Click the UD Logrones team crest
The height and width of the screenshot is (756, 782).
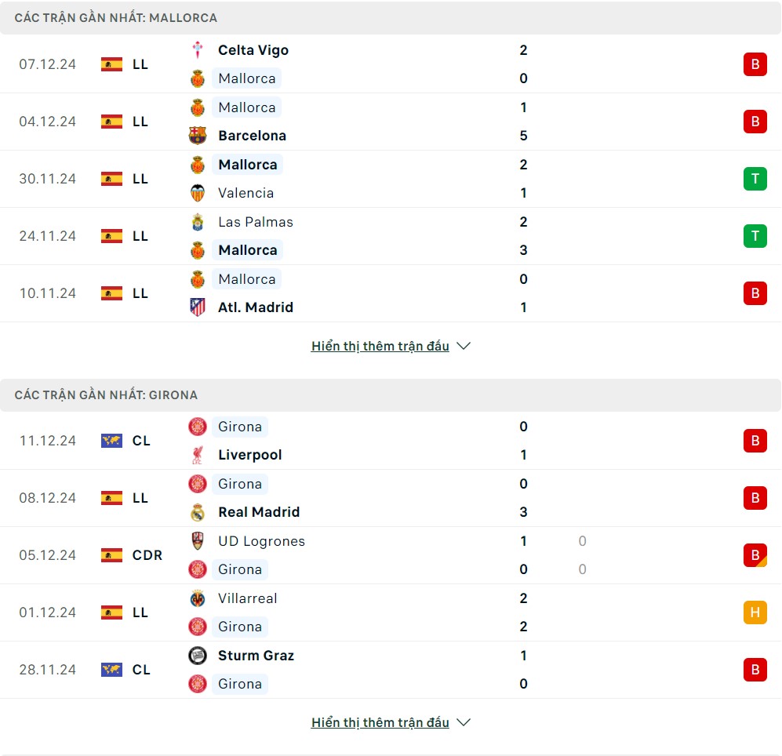[x=198, y=541]
